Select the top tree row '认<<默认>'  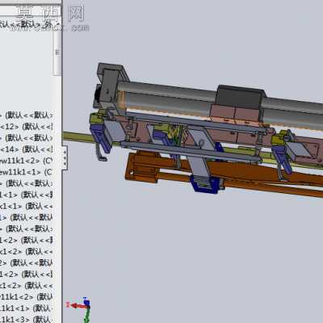(x=26, y=24)
